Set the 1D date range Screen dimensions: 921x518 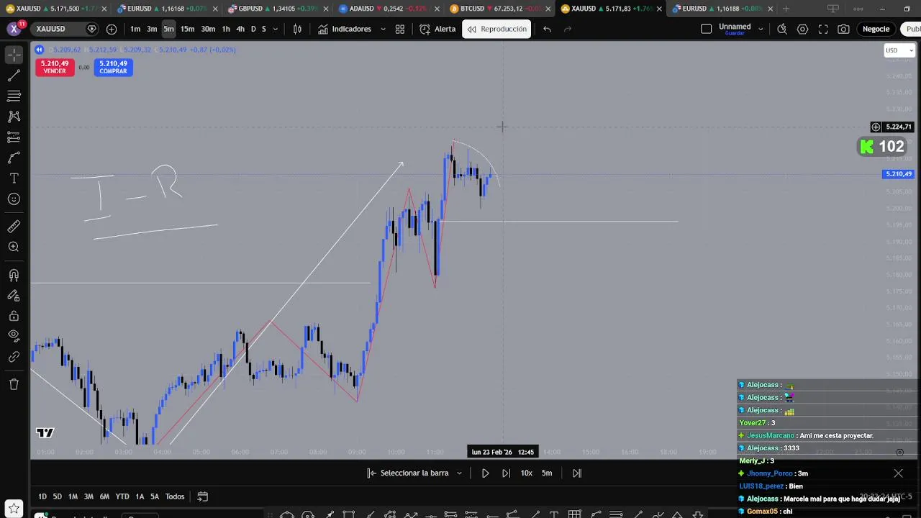pos(42,496)
